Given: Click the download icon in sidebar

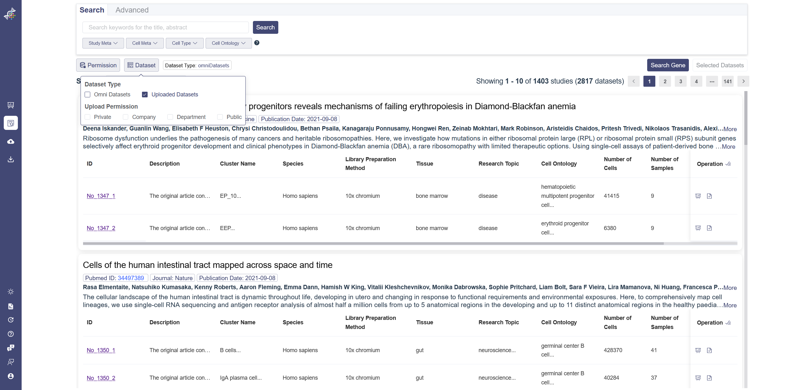Looking at the screenshot, I should [11, 159].
